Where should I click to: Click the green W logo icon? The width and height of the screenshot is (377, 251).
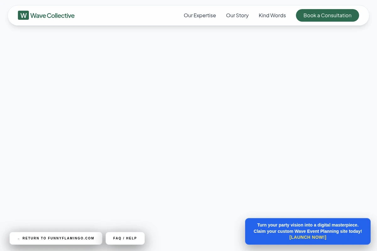[23, 15]
